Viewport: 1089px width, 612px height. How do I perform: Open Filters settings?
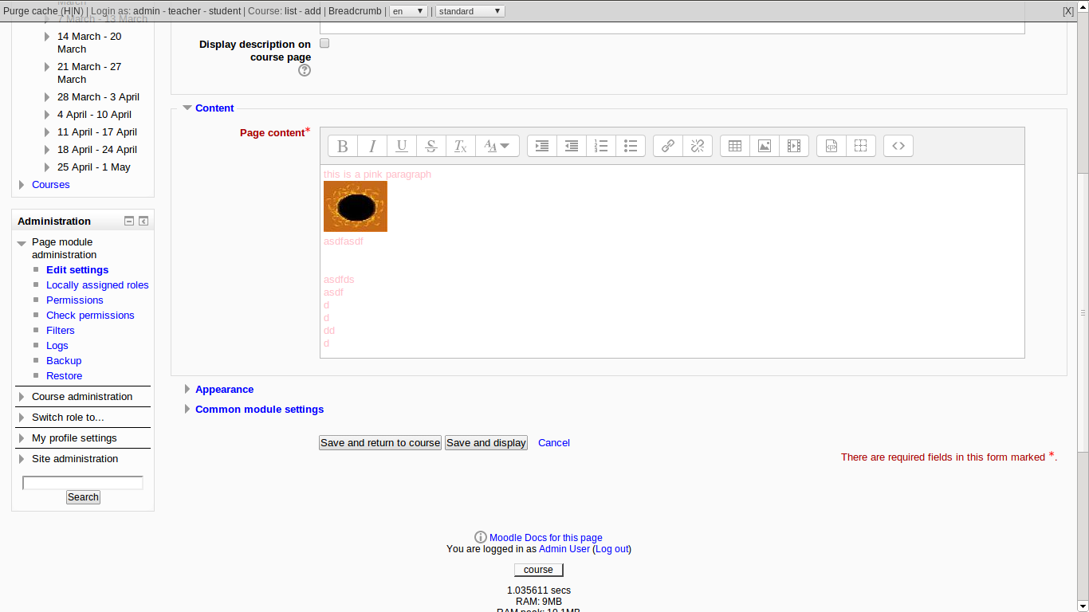click(x=60, y=330)
